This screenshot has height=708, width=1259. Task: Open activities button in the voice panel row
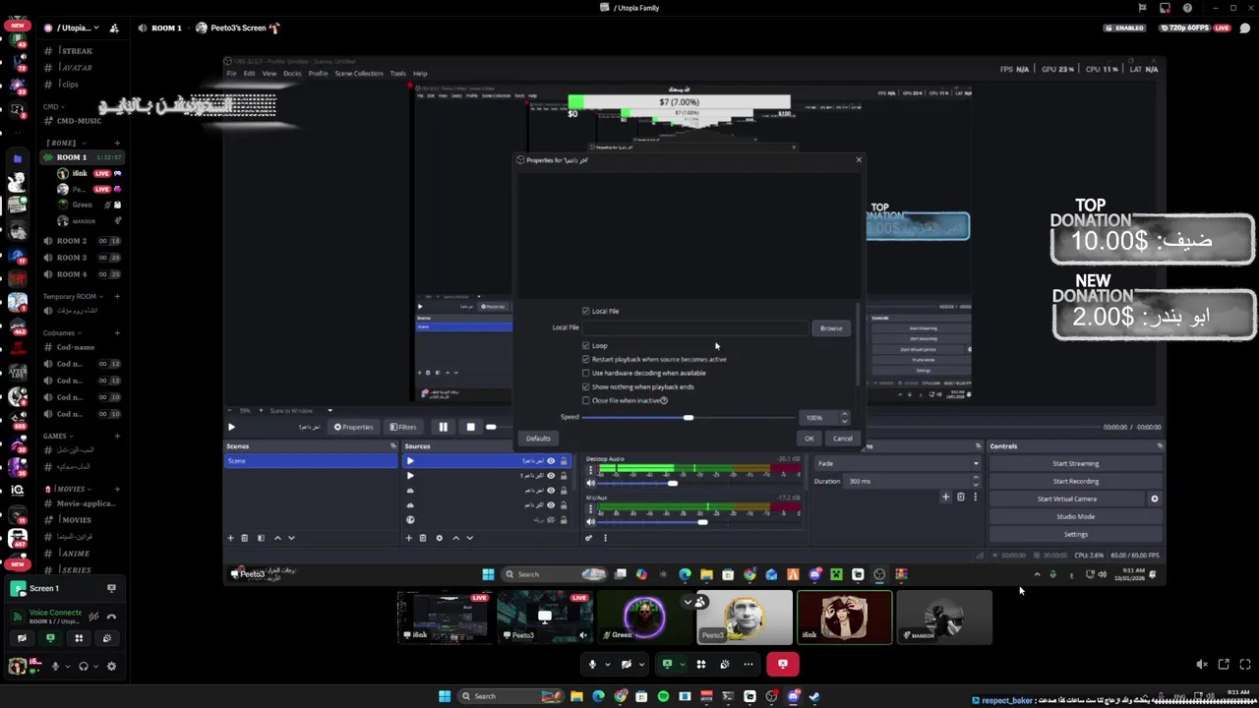[x=79, y=638]
